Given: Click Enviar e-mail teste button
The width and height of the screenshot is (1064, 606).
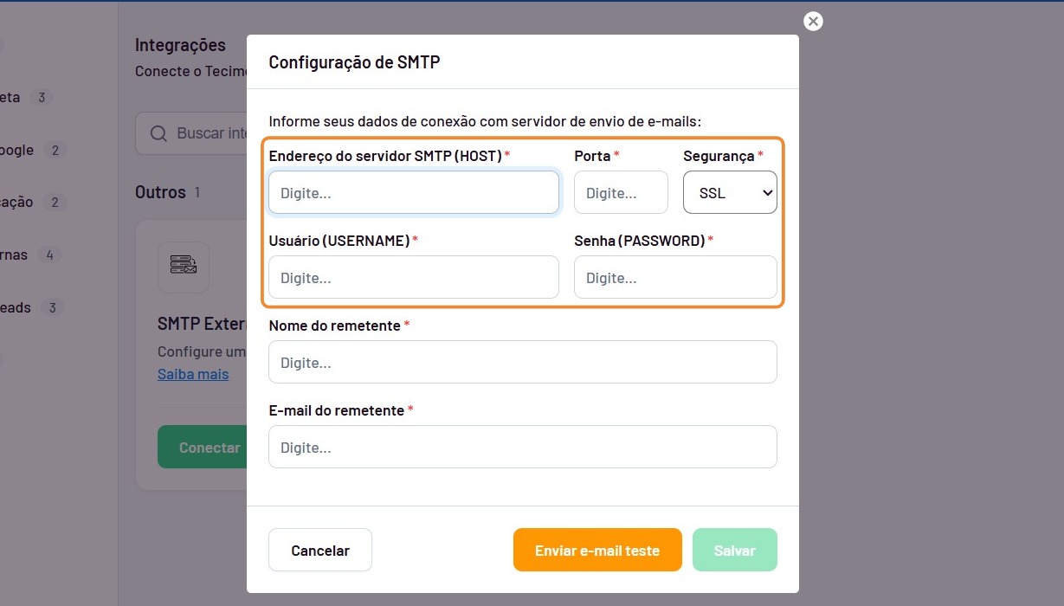Looking at the screenshot, I should click(x=597, y=550).
